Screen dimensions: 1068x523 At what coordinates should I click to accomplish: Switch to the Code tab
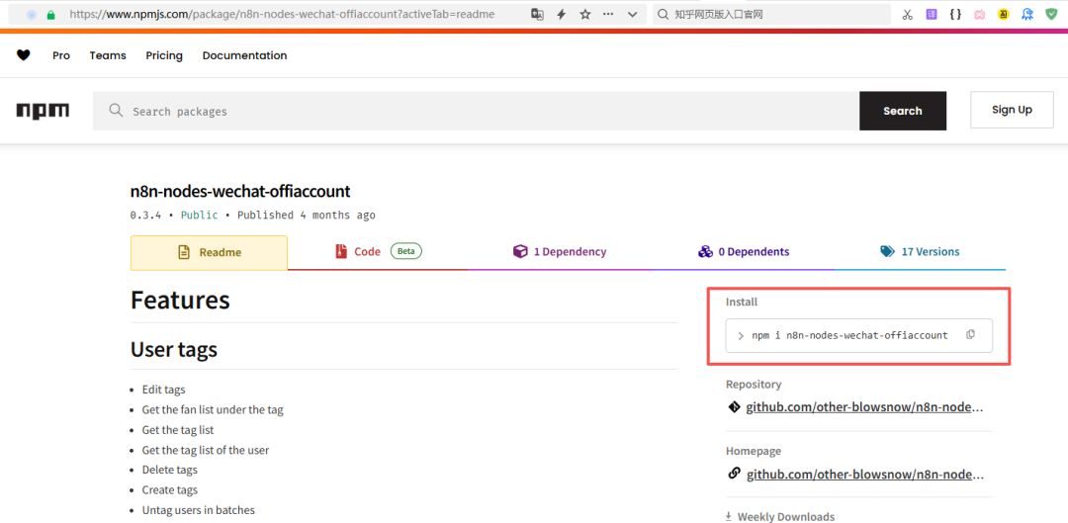click(378, 252)
